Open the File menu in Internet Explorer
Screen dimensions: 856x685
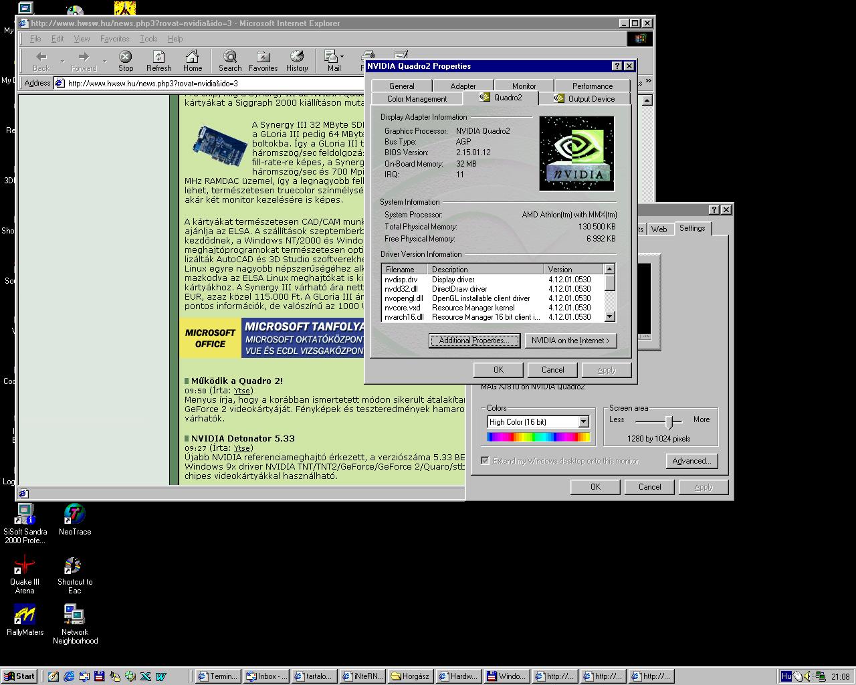click(x=35, y=39)
